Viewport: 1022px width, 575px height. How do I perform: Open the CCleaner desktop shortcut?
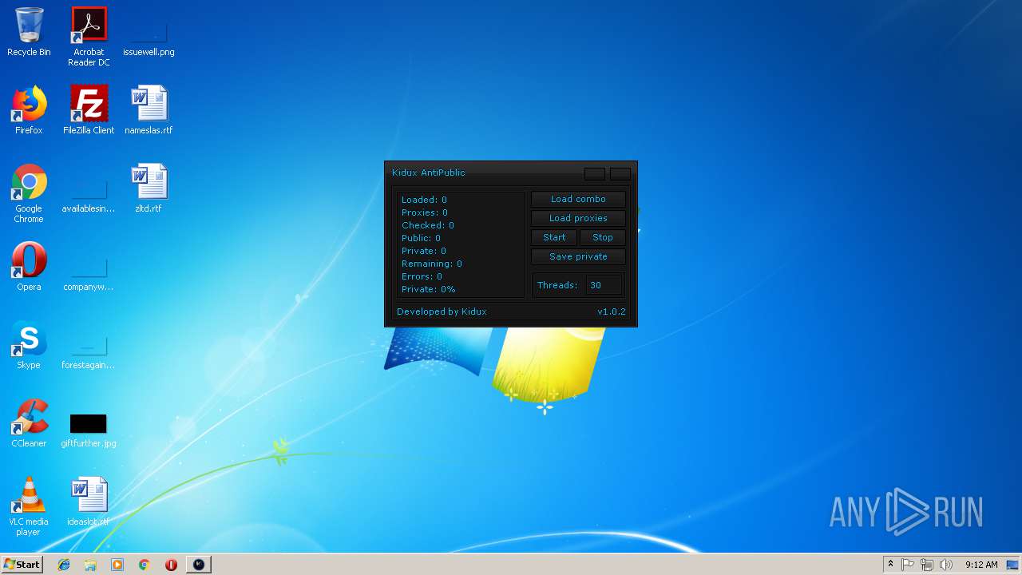[29, 423]
